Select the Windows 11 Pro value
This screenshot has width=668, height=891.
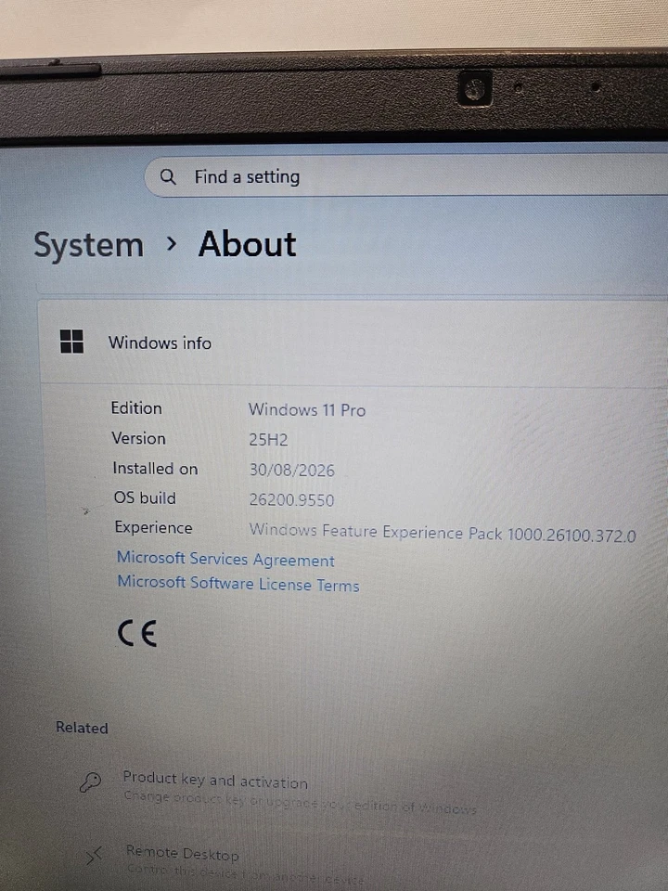tap(307, 409)
